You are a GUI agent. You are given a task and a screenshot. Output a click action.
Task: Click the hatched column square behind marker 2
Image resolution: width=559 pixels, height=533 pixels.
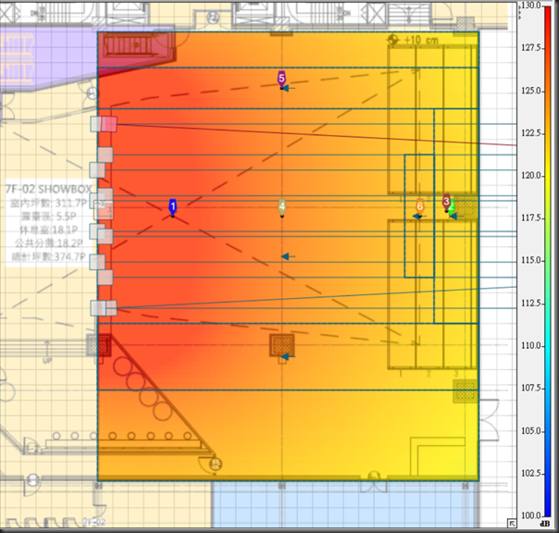(466, 207)
